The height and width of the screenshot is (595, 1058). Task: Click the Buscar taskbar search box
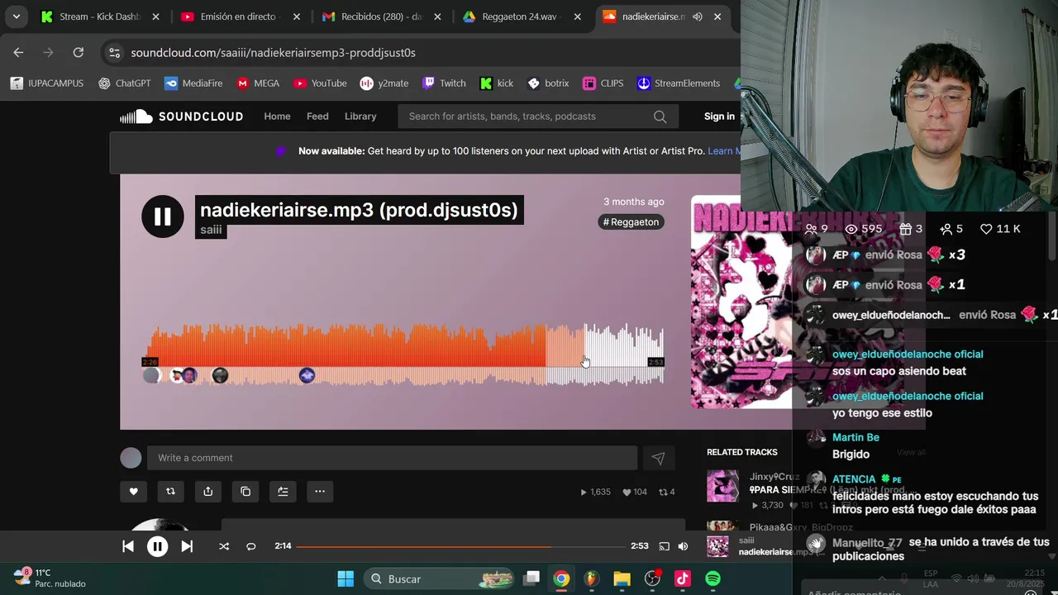(439, 578)
